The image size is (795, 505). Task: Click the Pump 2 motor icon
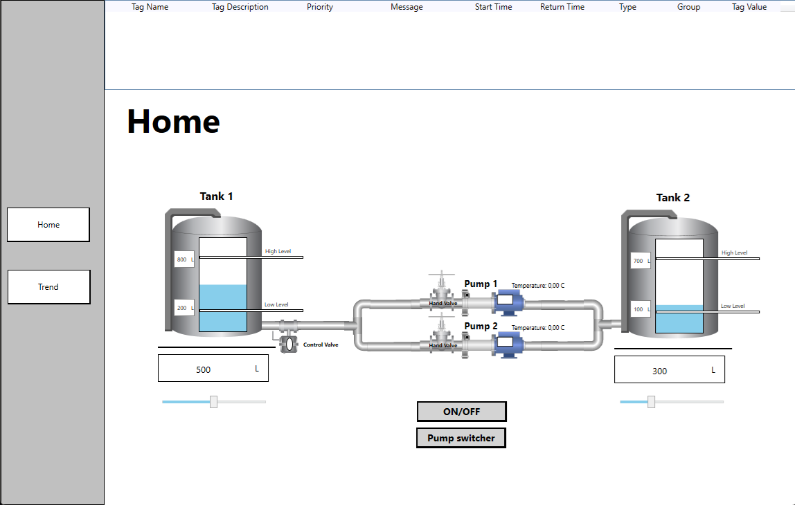point(508,343)
